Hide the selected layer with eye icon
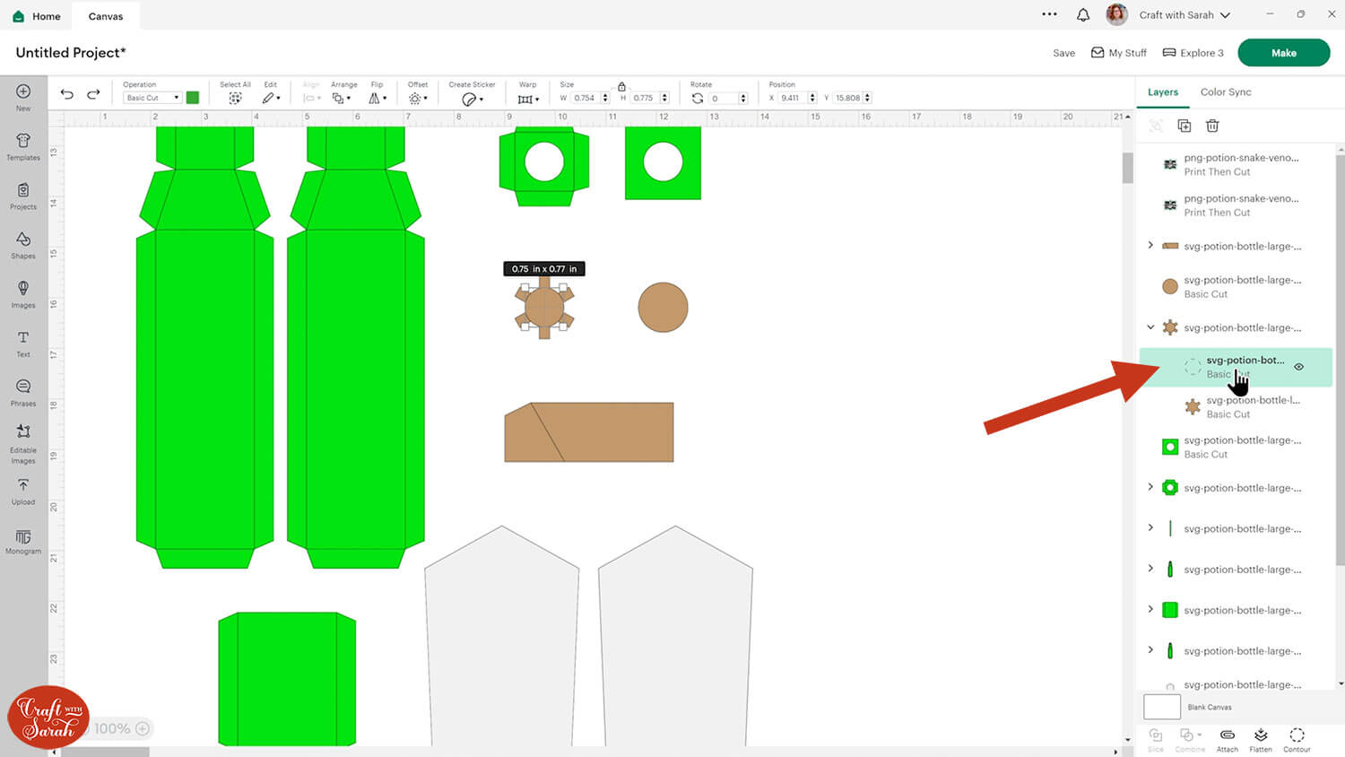Image resolution: width=1345 pixels, height=757 pixels. (x=1298, y=367)
